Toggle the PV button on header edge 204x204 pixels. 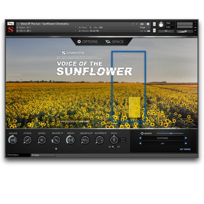[195, 30]
